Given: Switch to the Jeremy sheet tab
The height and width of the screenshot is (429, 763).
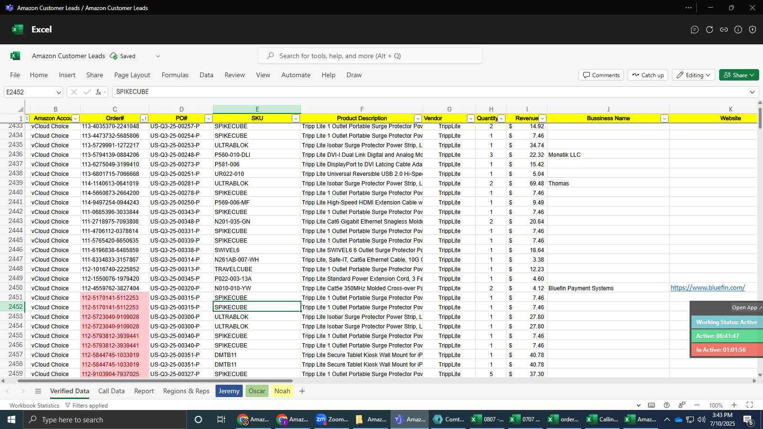Looking at the screenshot, I should 229,391.
